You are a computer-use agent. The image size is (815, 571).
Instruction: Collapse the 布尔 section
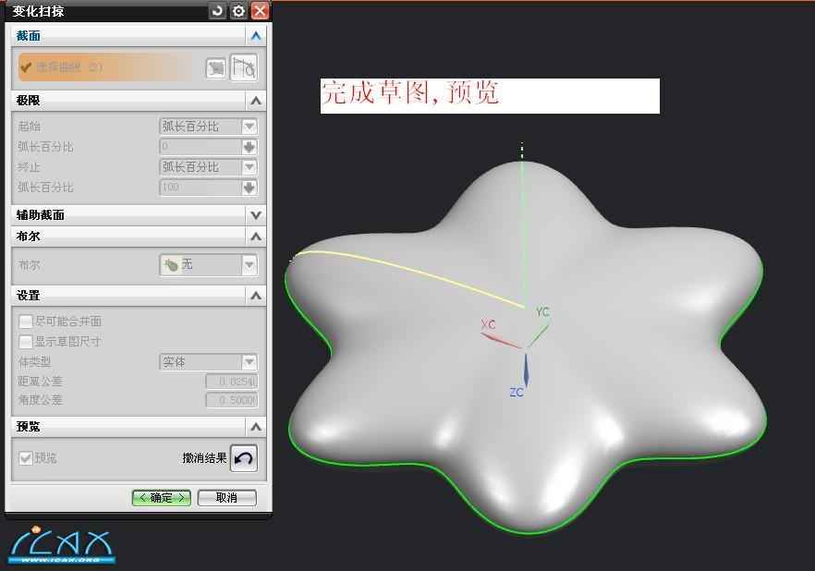pos(256,237)
